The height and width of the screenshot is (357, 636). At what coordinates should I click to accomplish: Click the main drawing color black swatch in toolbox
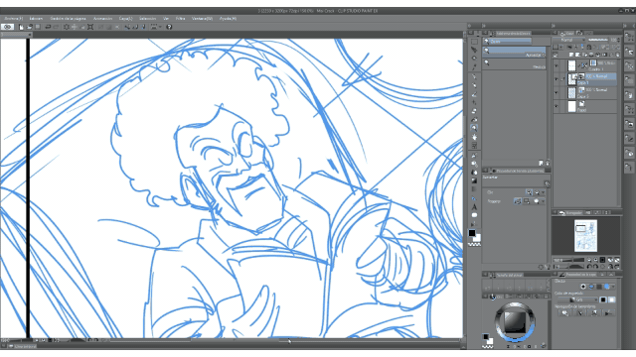(472, 233)
